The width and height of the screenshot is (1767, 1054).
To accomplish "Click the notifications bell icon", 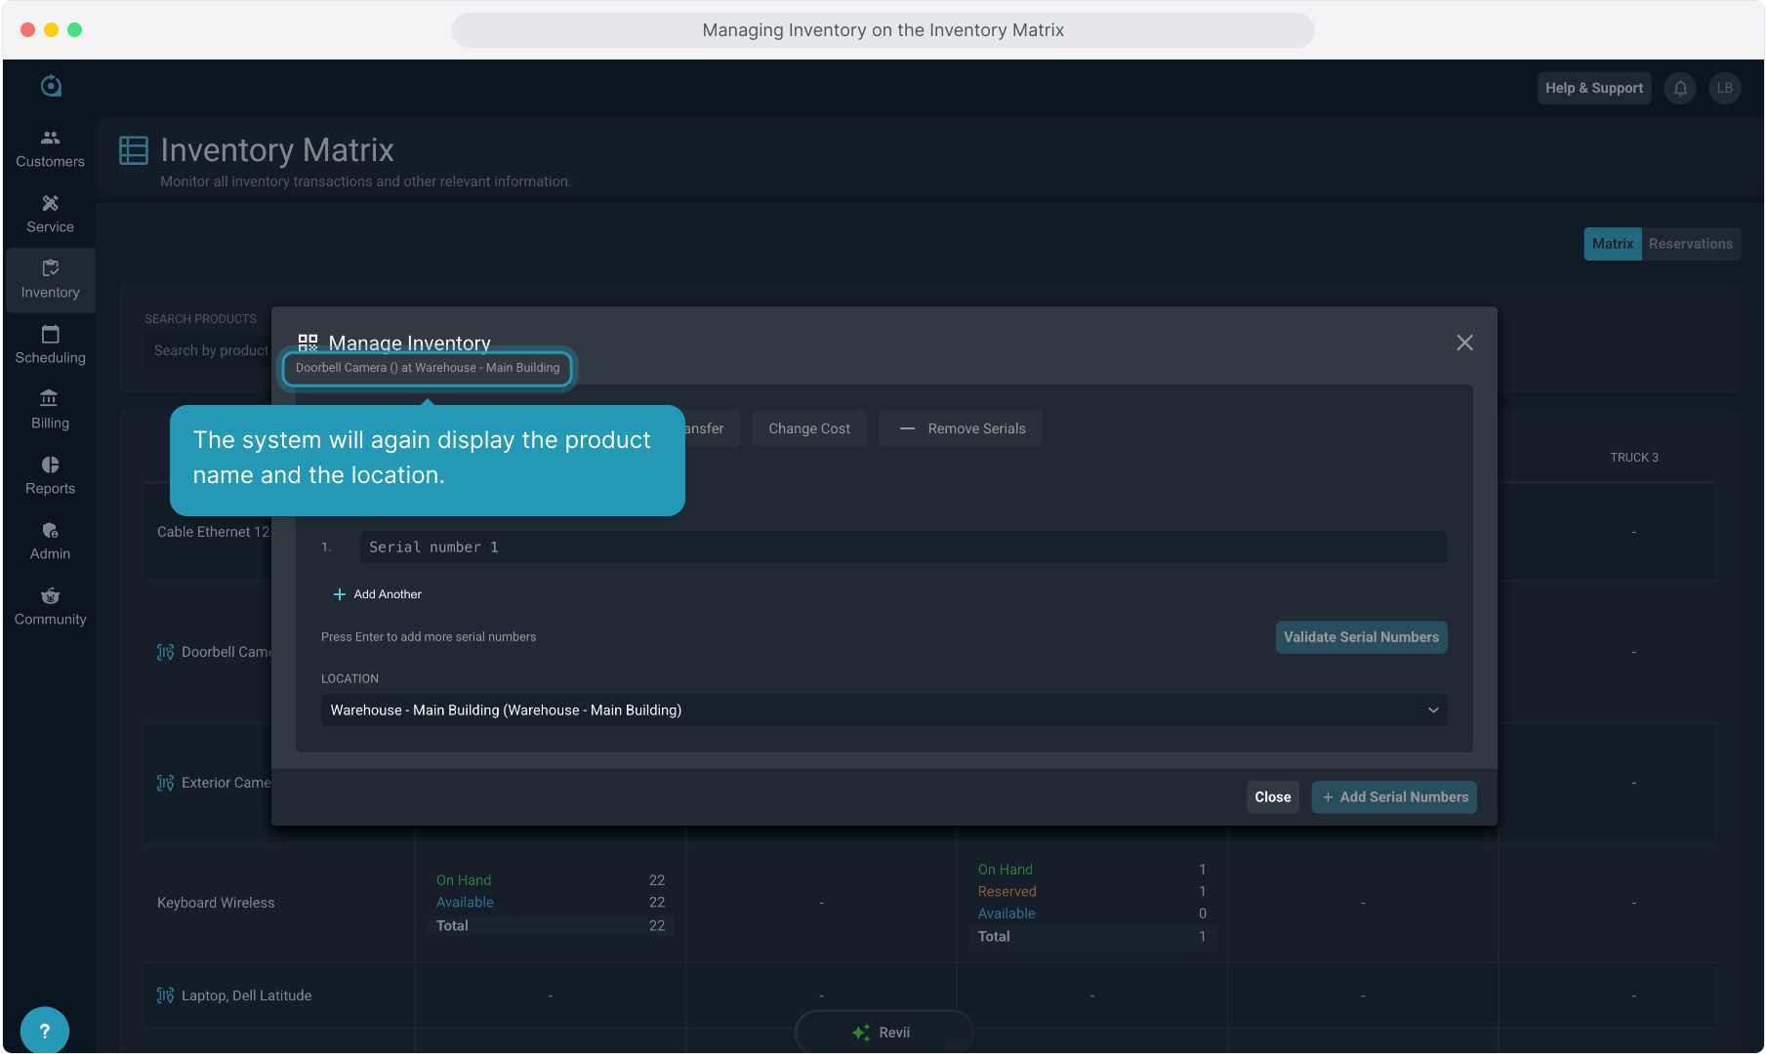I will [1680, 88].
